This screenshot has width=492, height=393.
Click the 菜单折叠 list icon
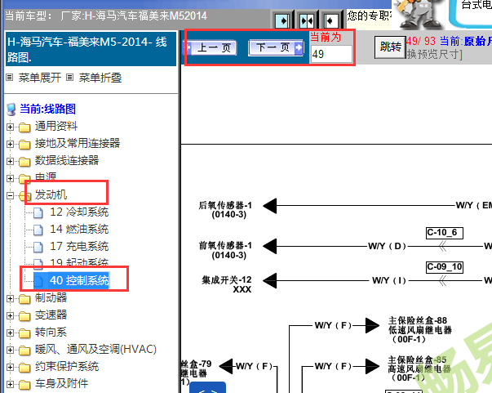coord(70,78)
